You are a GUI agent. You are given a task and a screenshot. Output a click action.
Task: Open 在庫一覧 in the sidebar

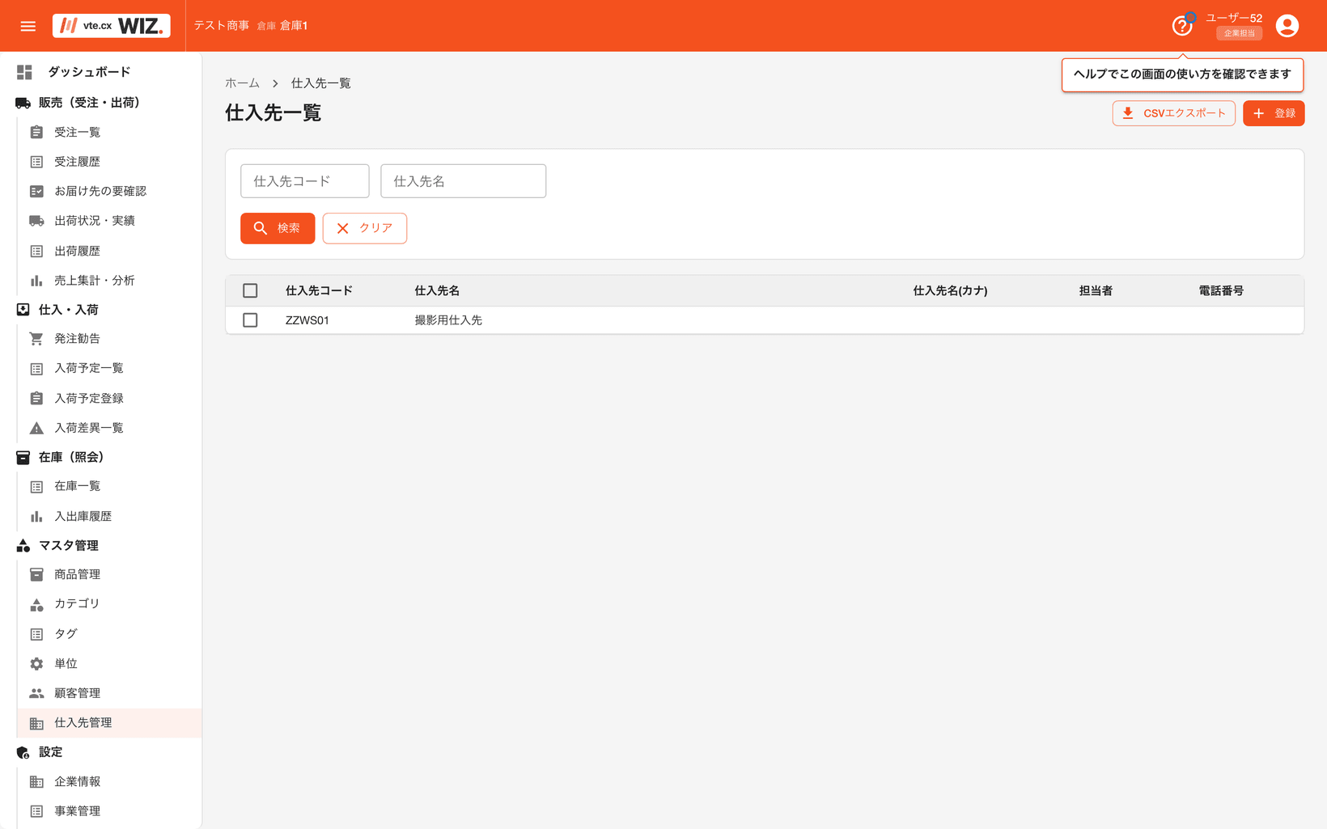77,486
